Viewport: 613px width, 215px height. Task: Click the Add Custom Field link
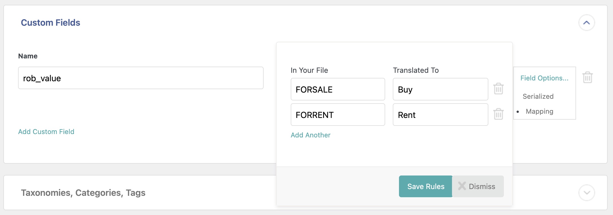pos(46,132)
